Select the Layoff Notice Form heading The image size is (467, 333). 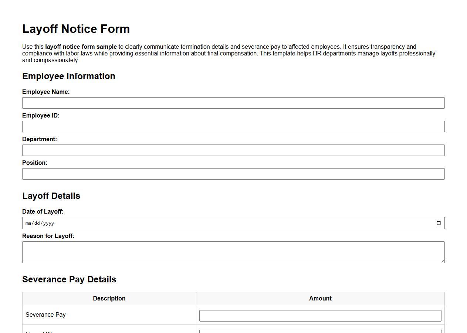(76, 29)
